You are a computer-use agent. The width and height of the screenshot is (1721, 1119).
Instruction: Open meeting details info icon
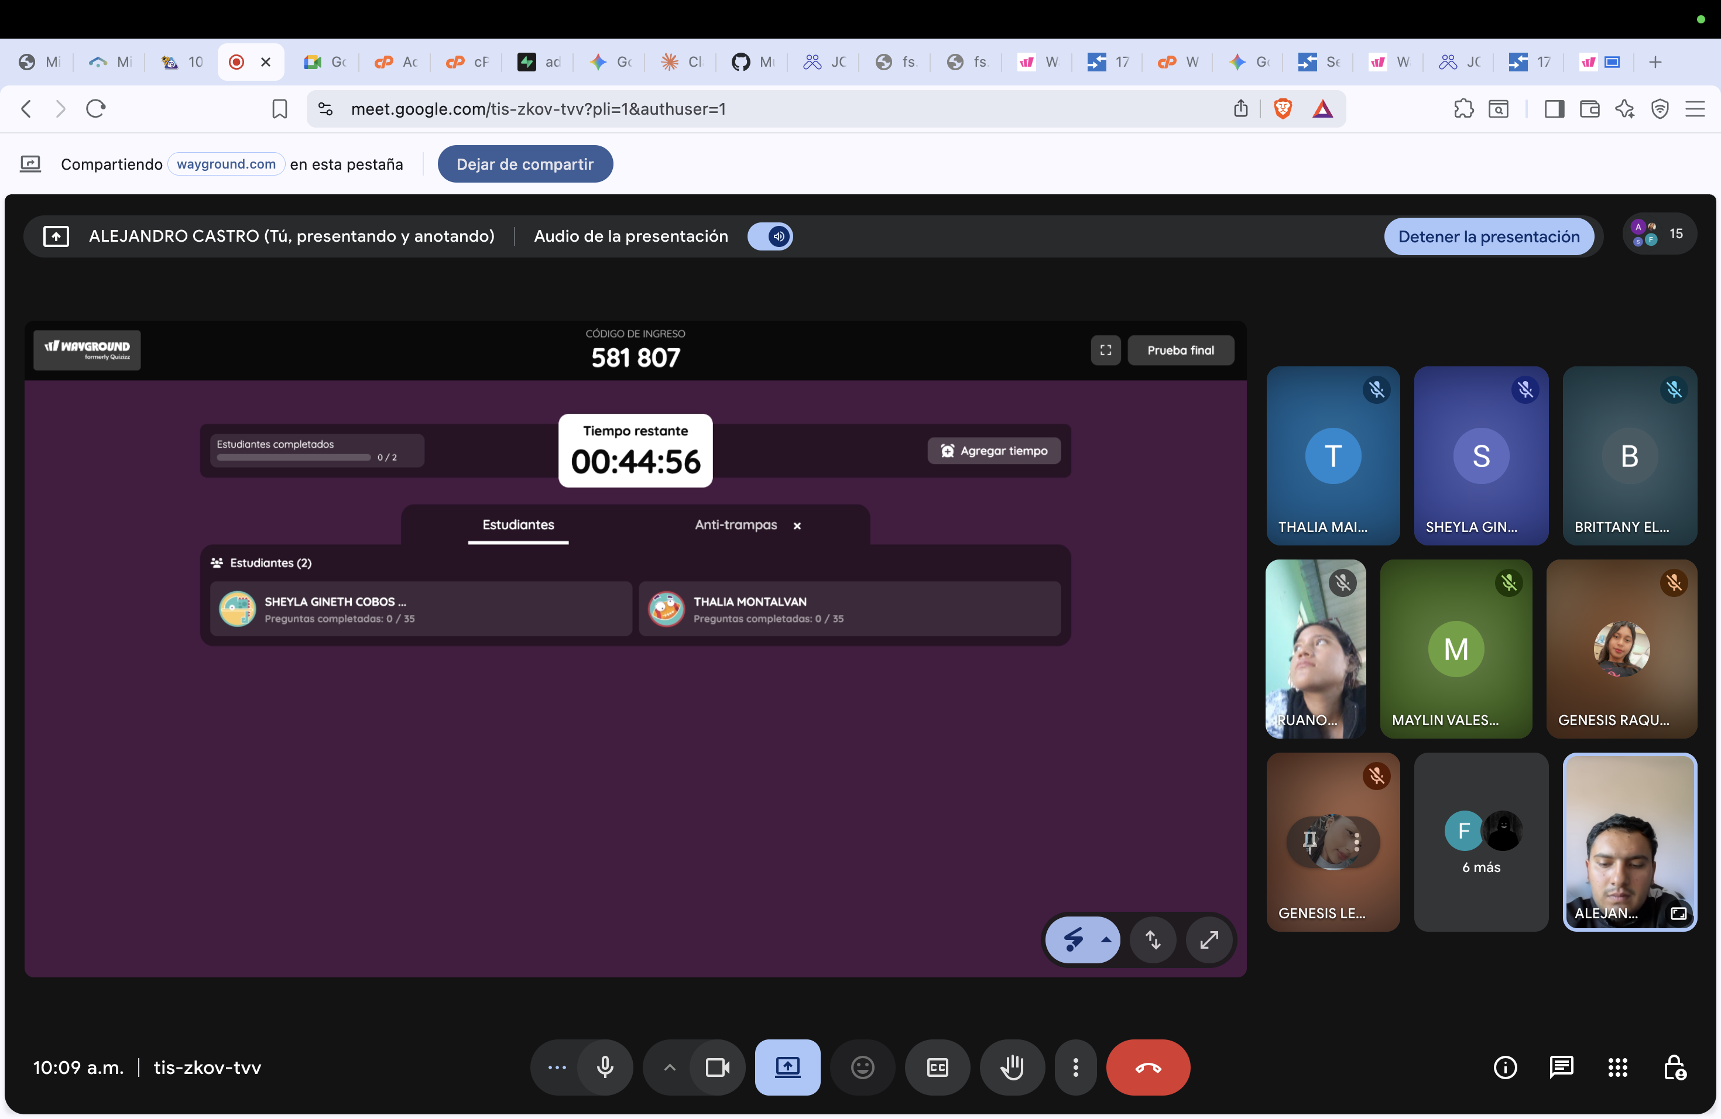1505,1067
